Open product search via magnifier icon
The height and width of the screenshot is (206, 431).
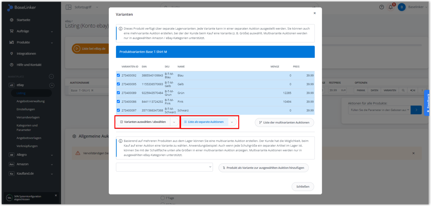pos(404,90)
